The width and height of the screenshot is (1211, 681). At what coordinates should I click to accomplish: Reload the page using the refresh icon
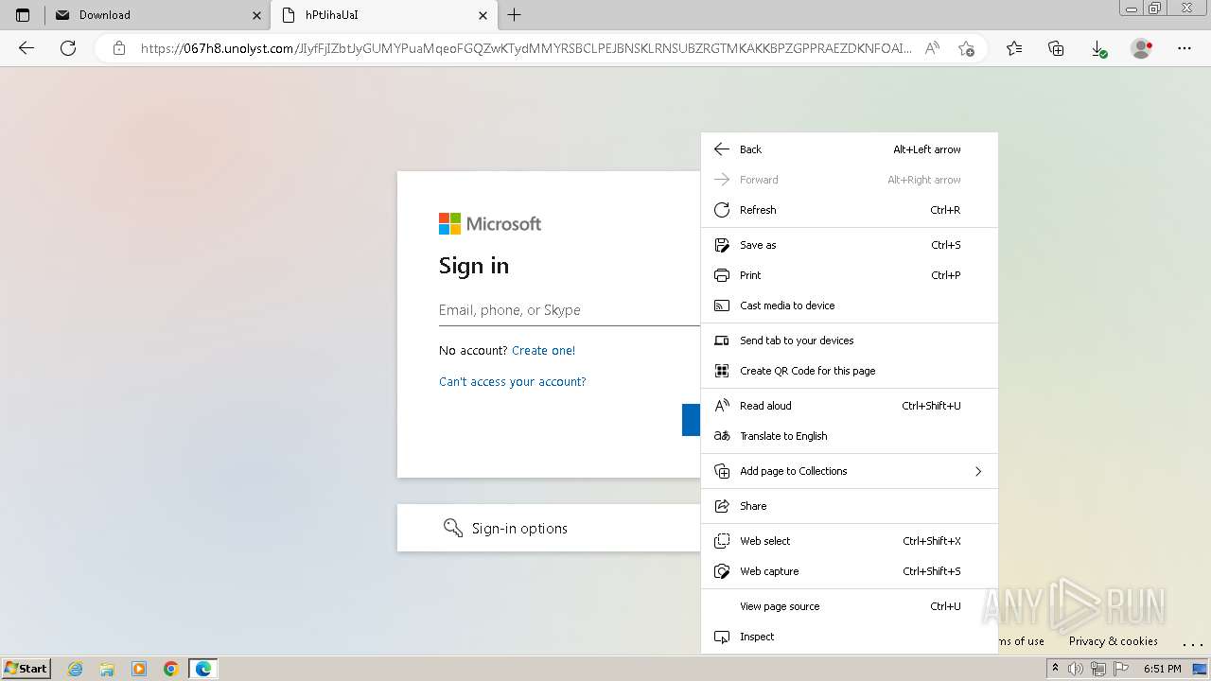coord(68,48)
